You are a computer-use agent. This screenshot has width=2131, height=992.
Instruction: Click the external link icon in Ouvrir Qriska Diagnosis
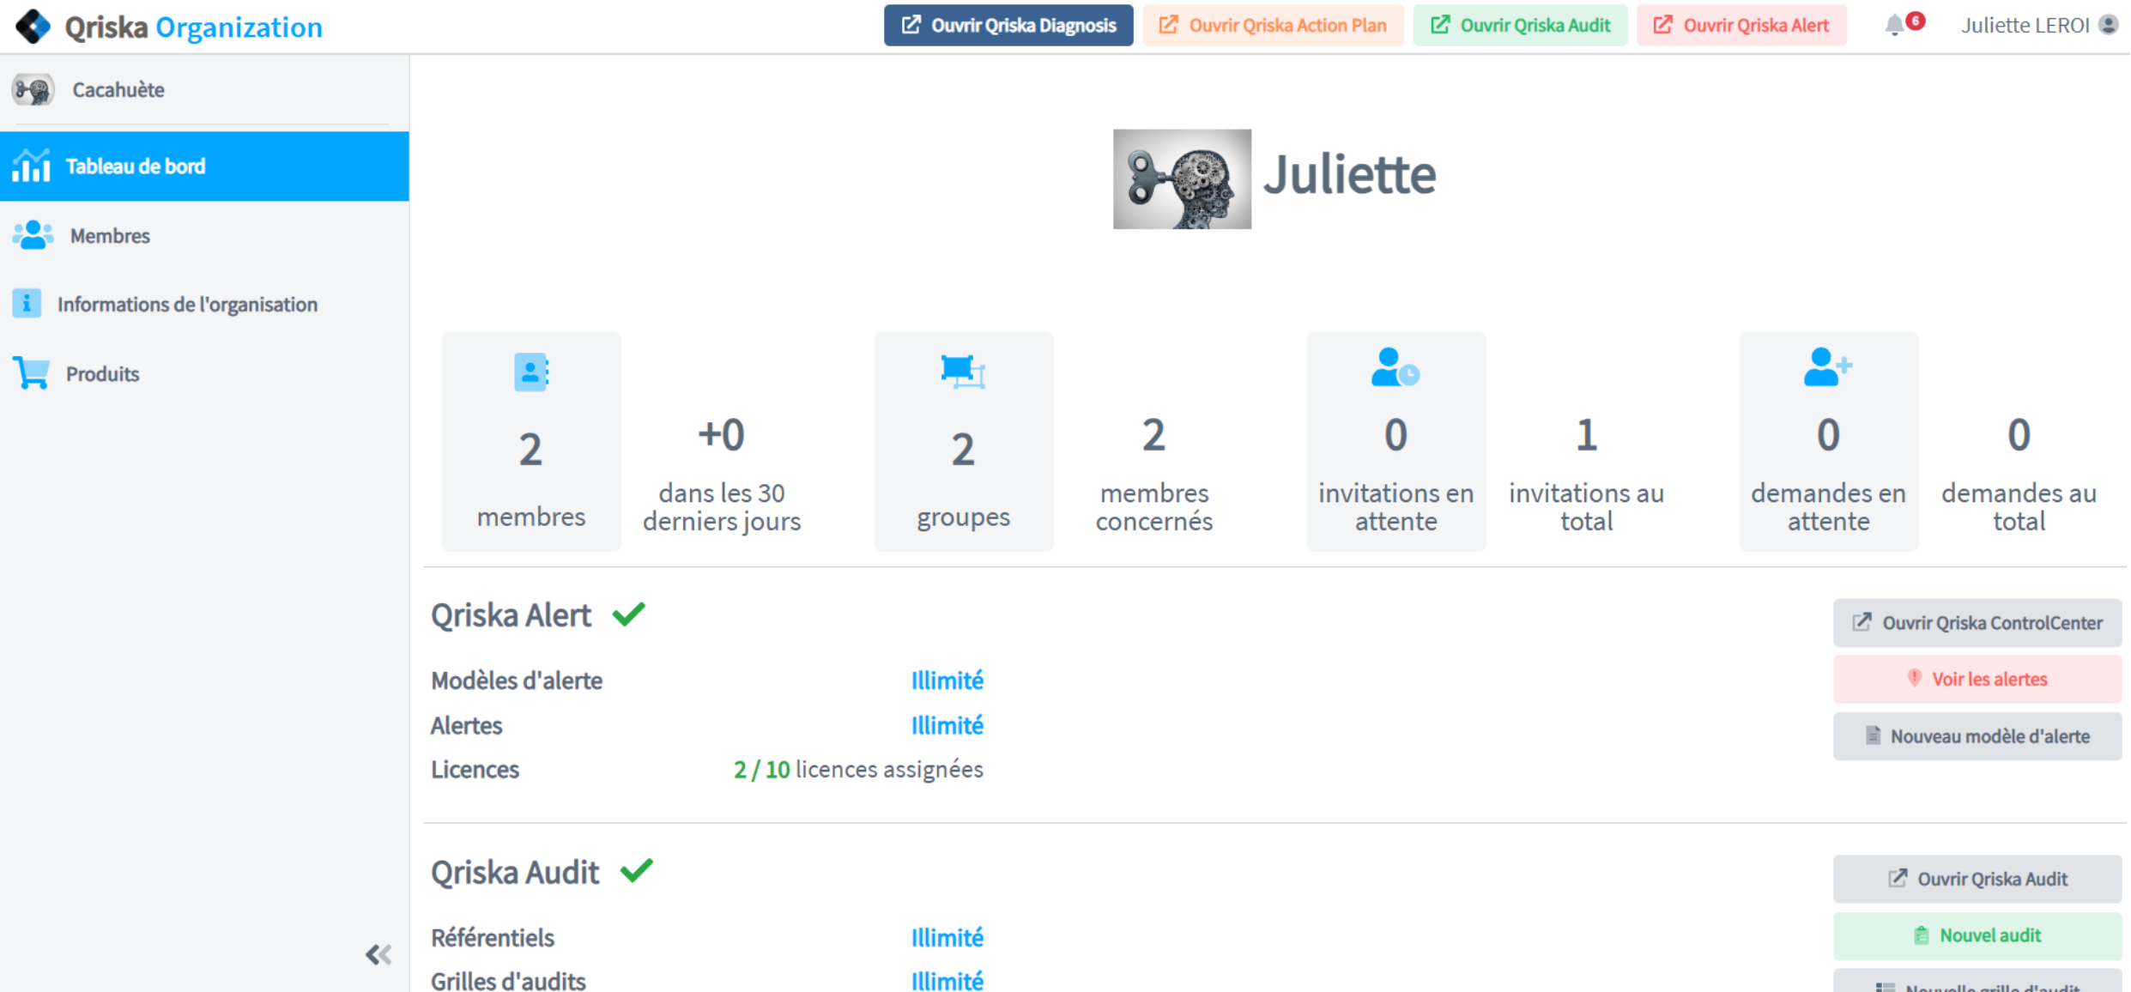[x=911, y=25]
